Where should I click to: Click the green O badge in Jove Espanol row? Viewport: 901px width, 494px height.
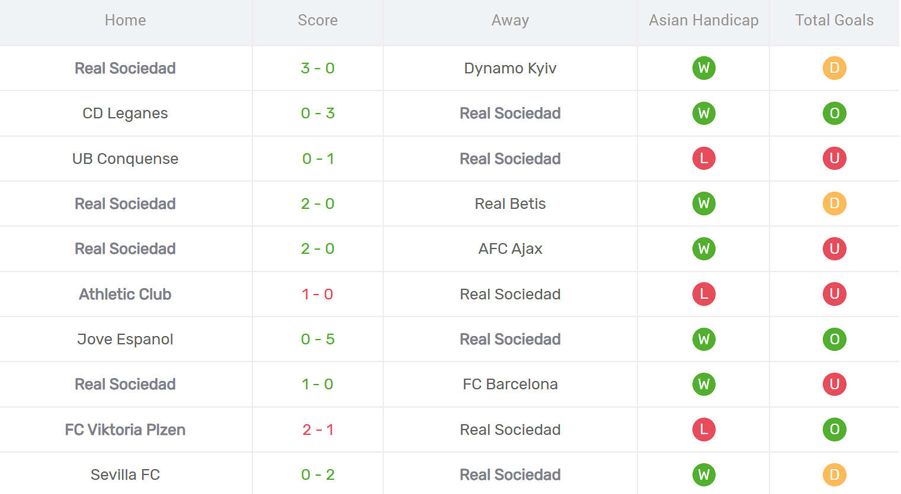[x=834, y=339]
